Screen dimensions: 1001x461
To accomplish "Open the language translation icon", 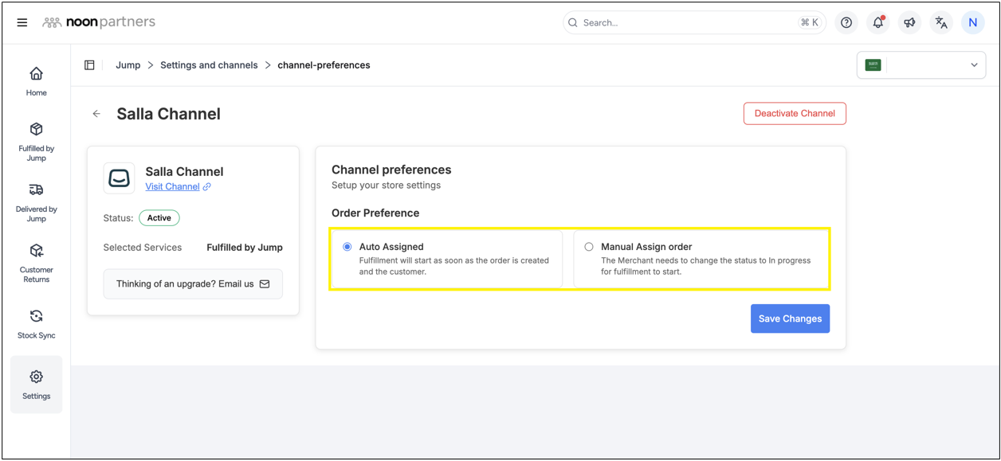I will [941, 23].
